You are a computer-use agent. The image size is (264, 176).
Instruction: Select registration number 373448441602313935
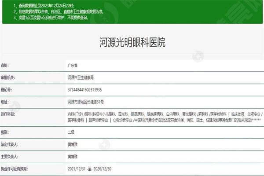point(84,90)
